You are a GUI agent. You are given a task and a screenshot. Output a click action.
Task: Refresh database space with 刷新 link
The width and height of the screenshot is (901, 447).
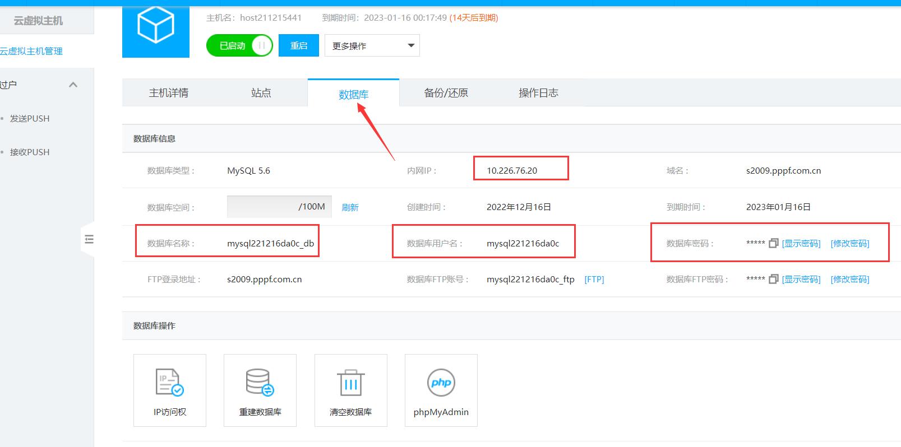(x=350, y=207)
